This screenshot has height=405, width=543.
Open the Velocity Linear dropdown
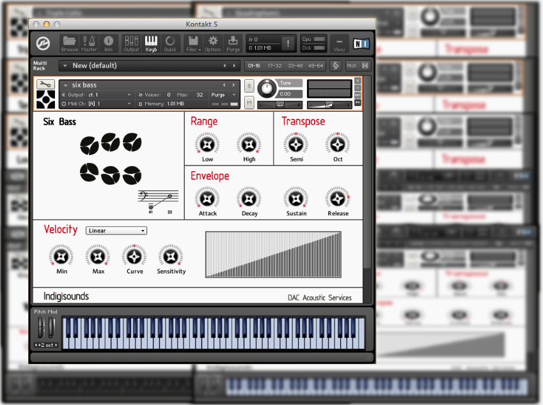point(116,231)
